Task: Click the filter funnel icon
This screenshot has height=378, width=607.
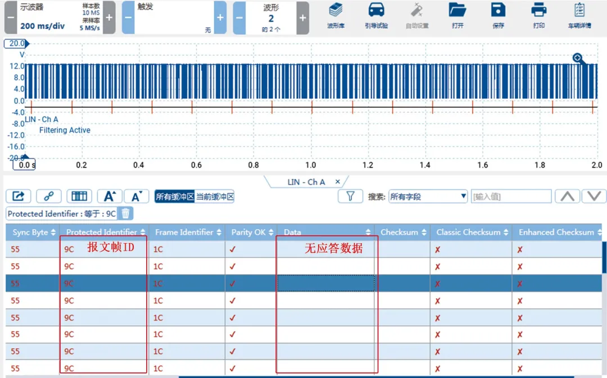Action: point(350,196)
